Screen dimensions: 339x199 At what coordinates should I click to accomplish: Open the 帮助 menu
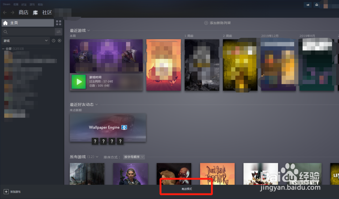point(40,4)
